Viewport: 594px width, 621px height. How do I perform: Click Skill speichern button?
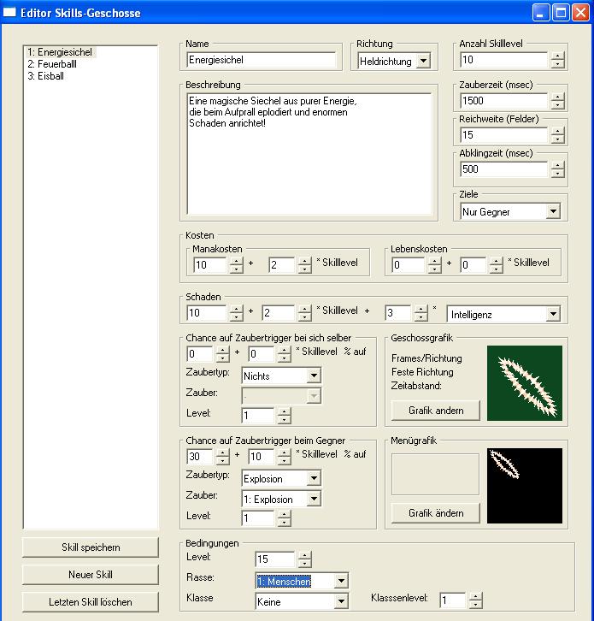click(91, 547)
